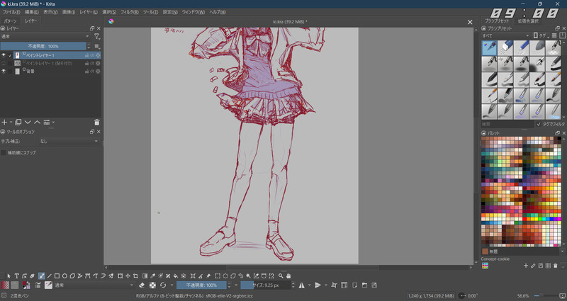Click the delete layer trash icon
The image size is (567, 301).
click(97, 123)
